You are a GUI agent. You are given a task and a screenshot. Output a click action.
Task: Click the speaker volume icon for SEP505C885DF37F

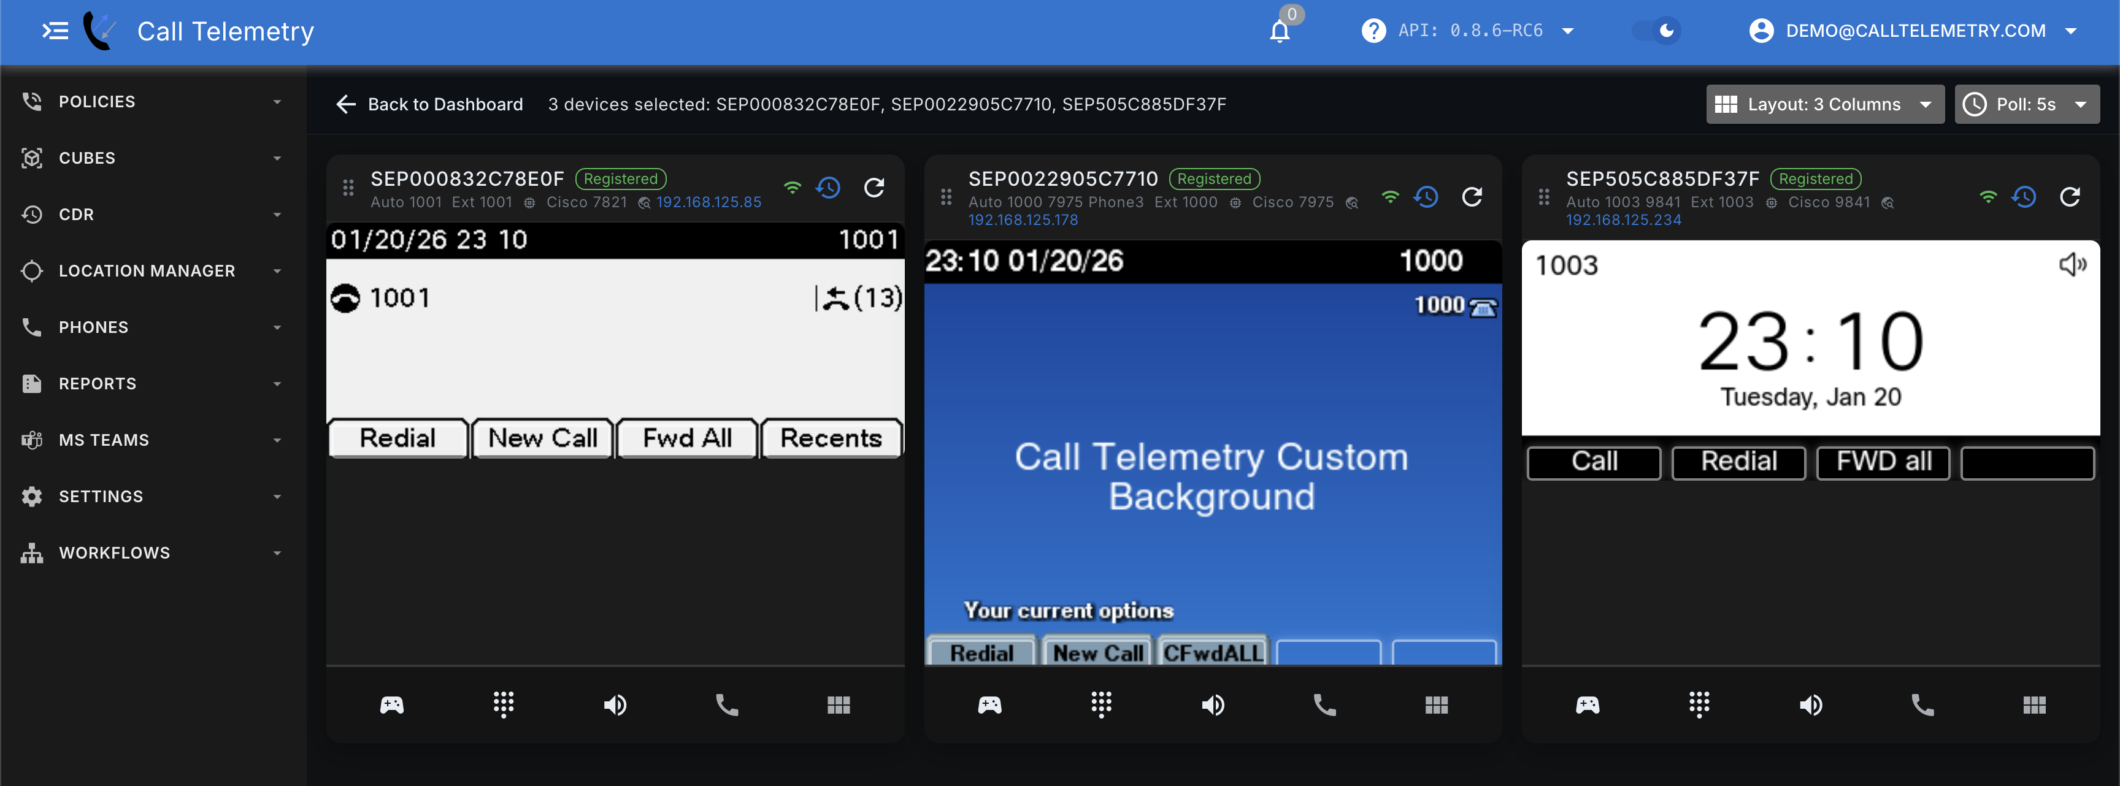tap(1811, 706)
